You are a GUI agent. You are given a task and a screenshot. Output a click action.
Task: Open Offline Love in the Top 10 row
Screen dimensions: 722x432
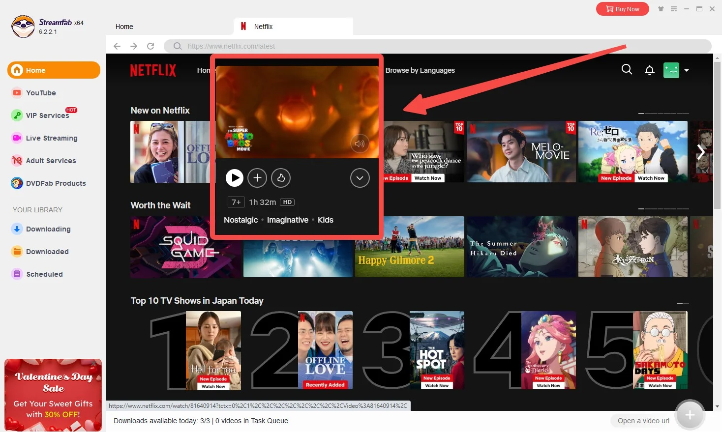325,351
